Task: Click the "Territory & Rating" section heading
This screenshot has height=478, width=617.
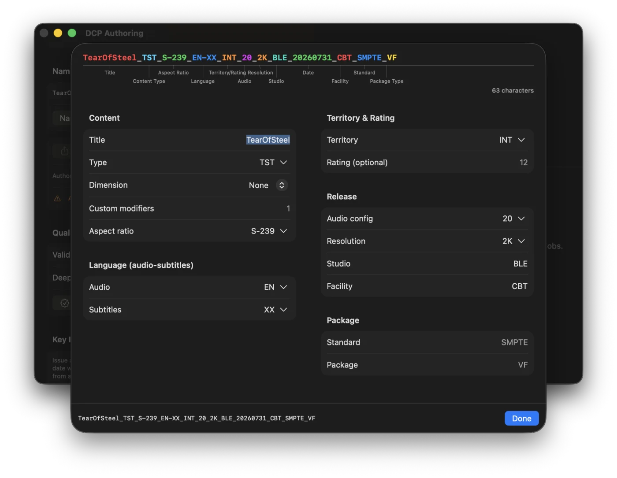Action: point(361,118)
